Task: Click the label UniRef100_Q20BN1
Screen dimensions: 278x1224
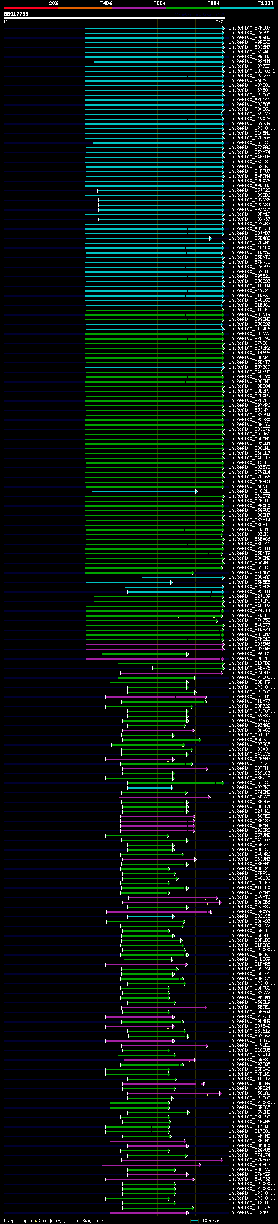Action: pyautogui.click(x=249, y=134)
